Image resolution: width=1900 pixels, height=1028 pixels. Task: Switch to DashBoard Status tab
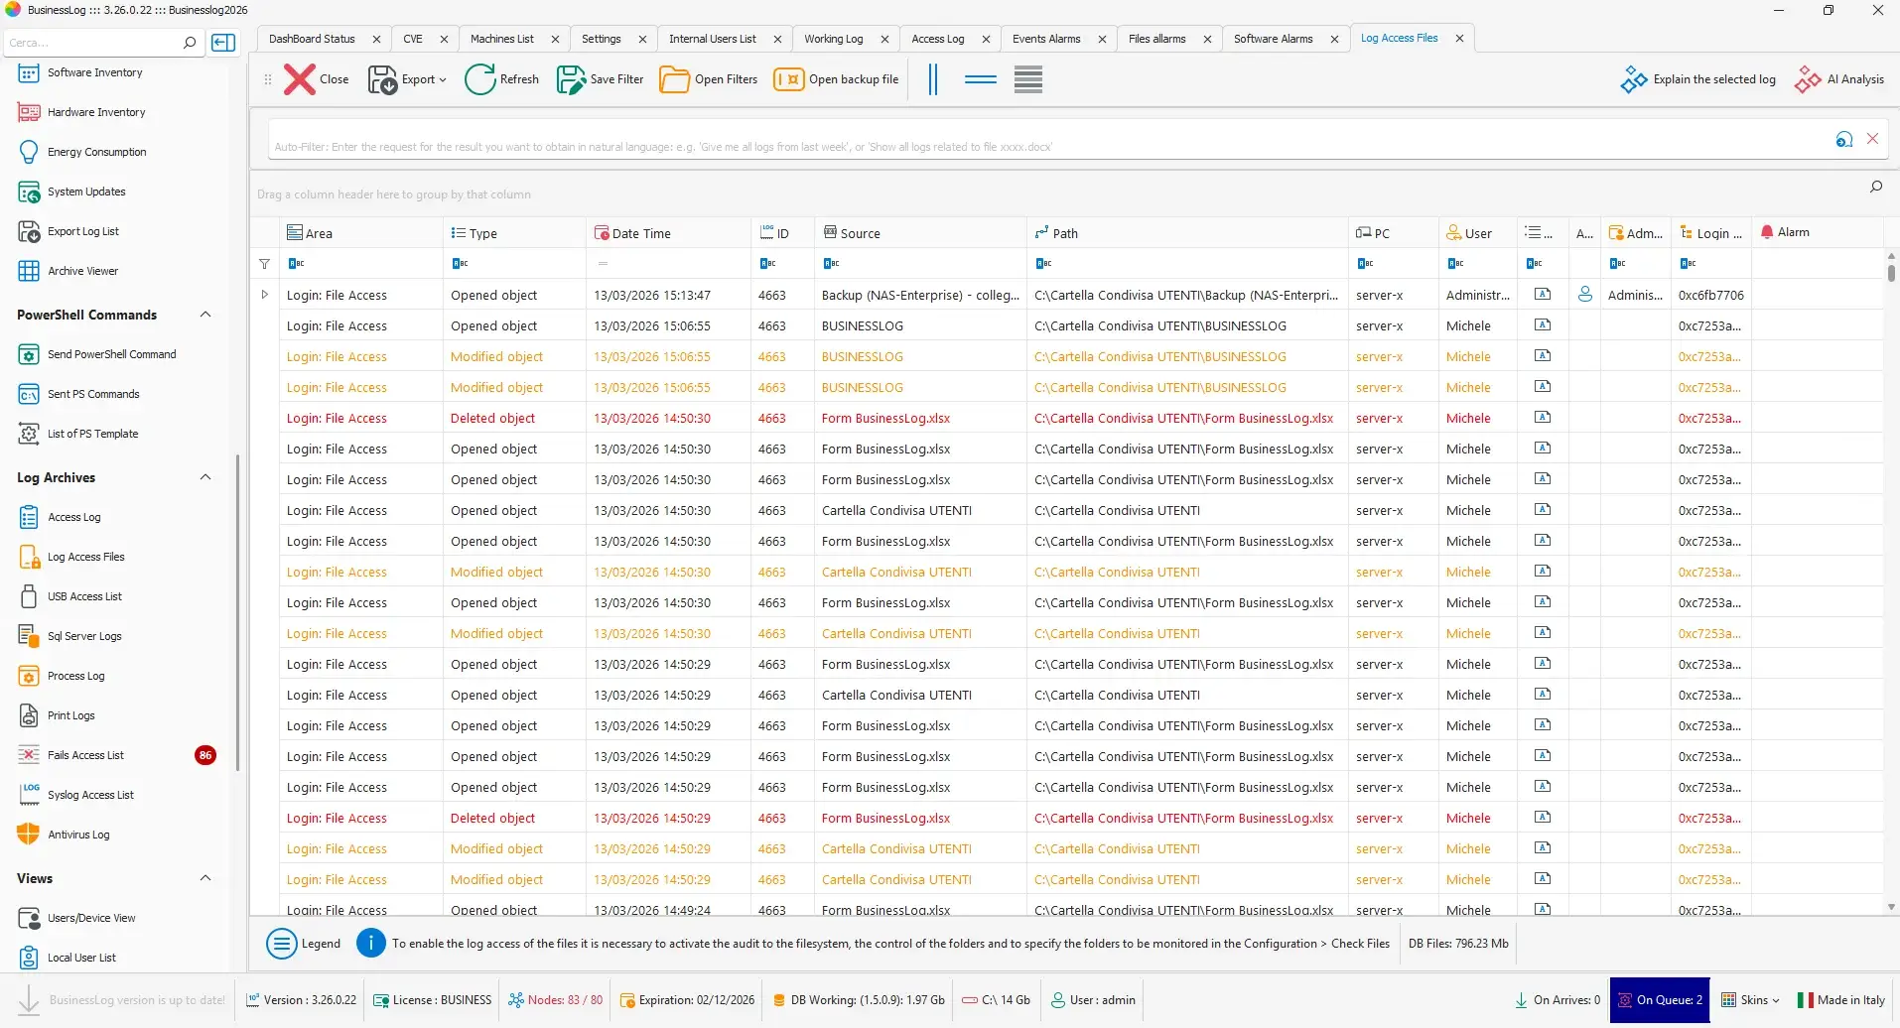(x=312, y=39)
